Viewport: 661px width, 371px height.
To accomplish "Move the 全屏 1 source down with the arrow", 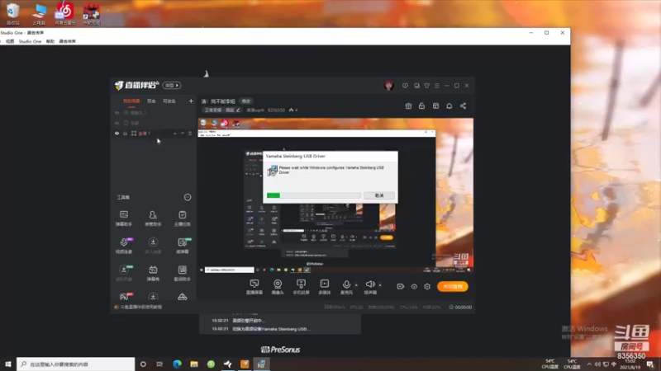I will [182, 134].
